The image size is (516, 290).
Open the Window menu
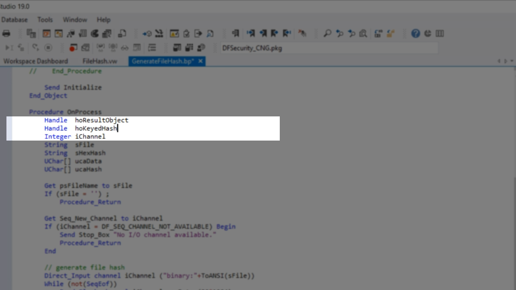[x=75, y=20]
